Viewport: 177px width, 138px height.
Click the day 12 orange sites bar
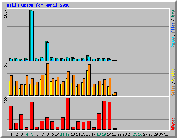(x=68, y=83)
